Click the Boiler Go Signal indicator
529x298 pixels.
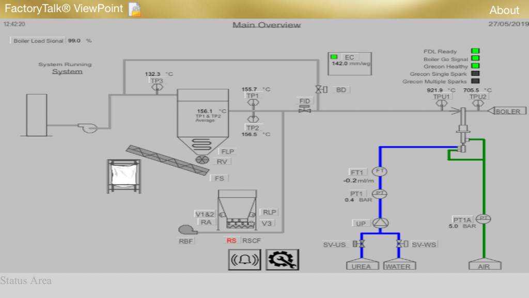coord(475,58)
